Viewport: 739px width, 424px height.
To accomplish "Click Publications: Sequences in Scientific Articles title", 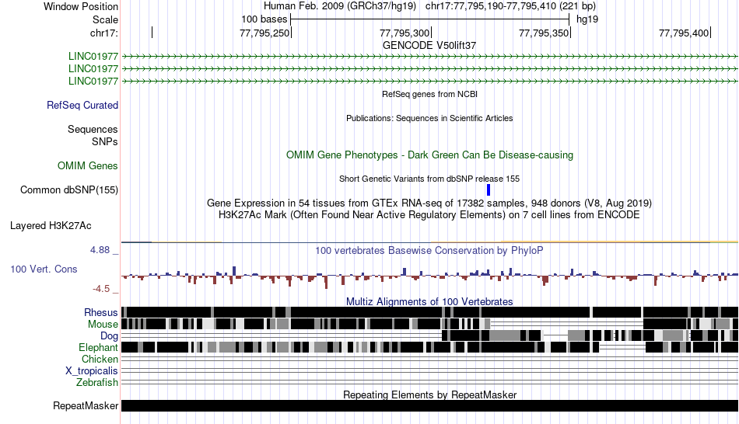I will 429,118.
